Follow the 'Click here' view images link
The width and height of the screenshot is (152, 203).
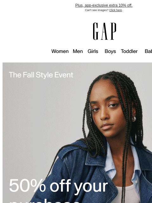[x=116, y=10]
